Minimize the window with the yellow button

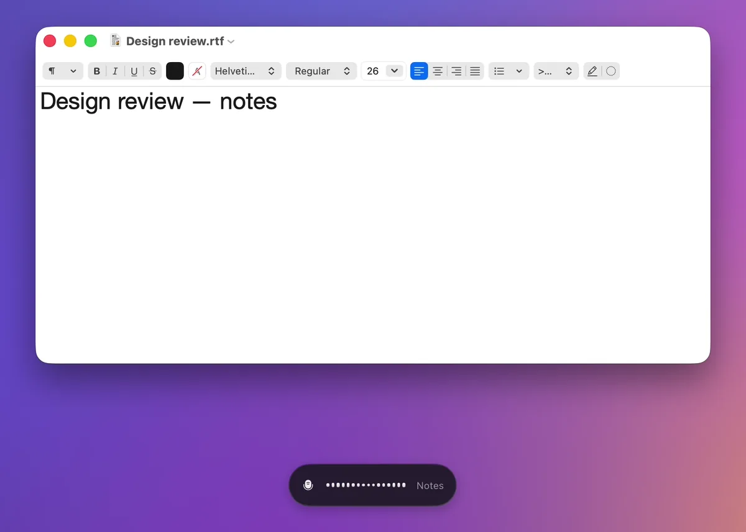point(70,41)
